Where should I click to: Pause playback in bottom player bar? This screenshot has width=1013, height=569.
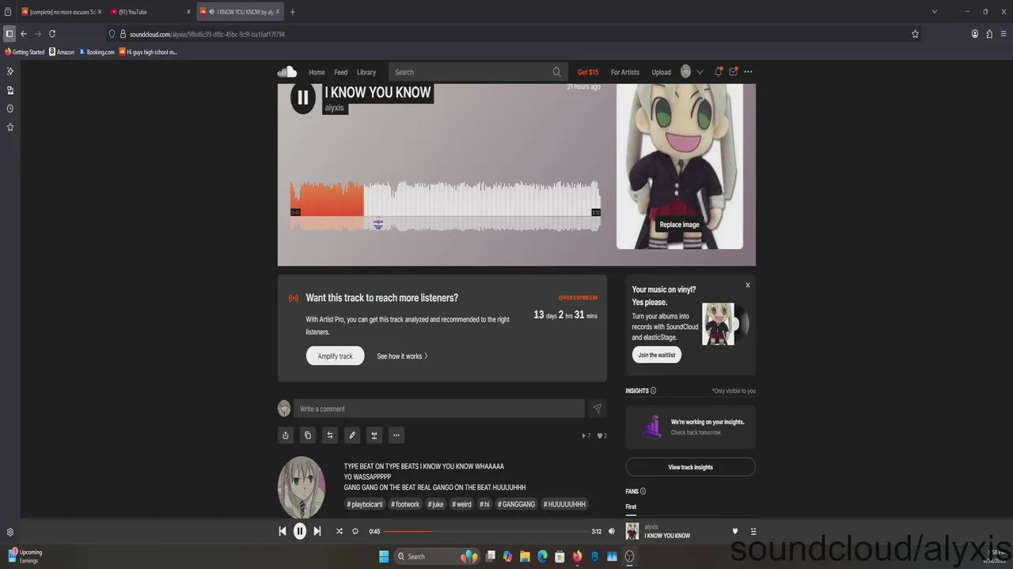(300, 531)
